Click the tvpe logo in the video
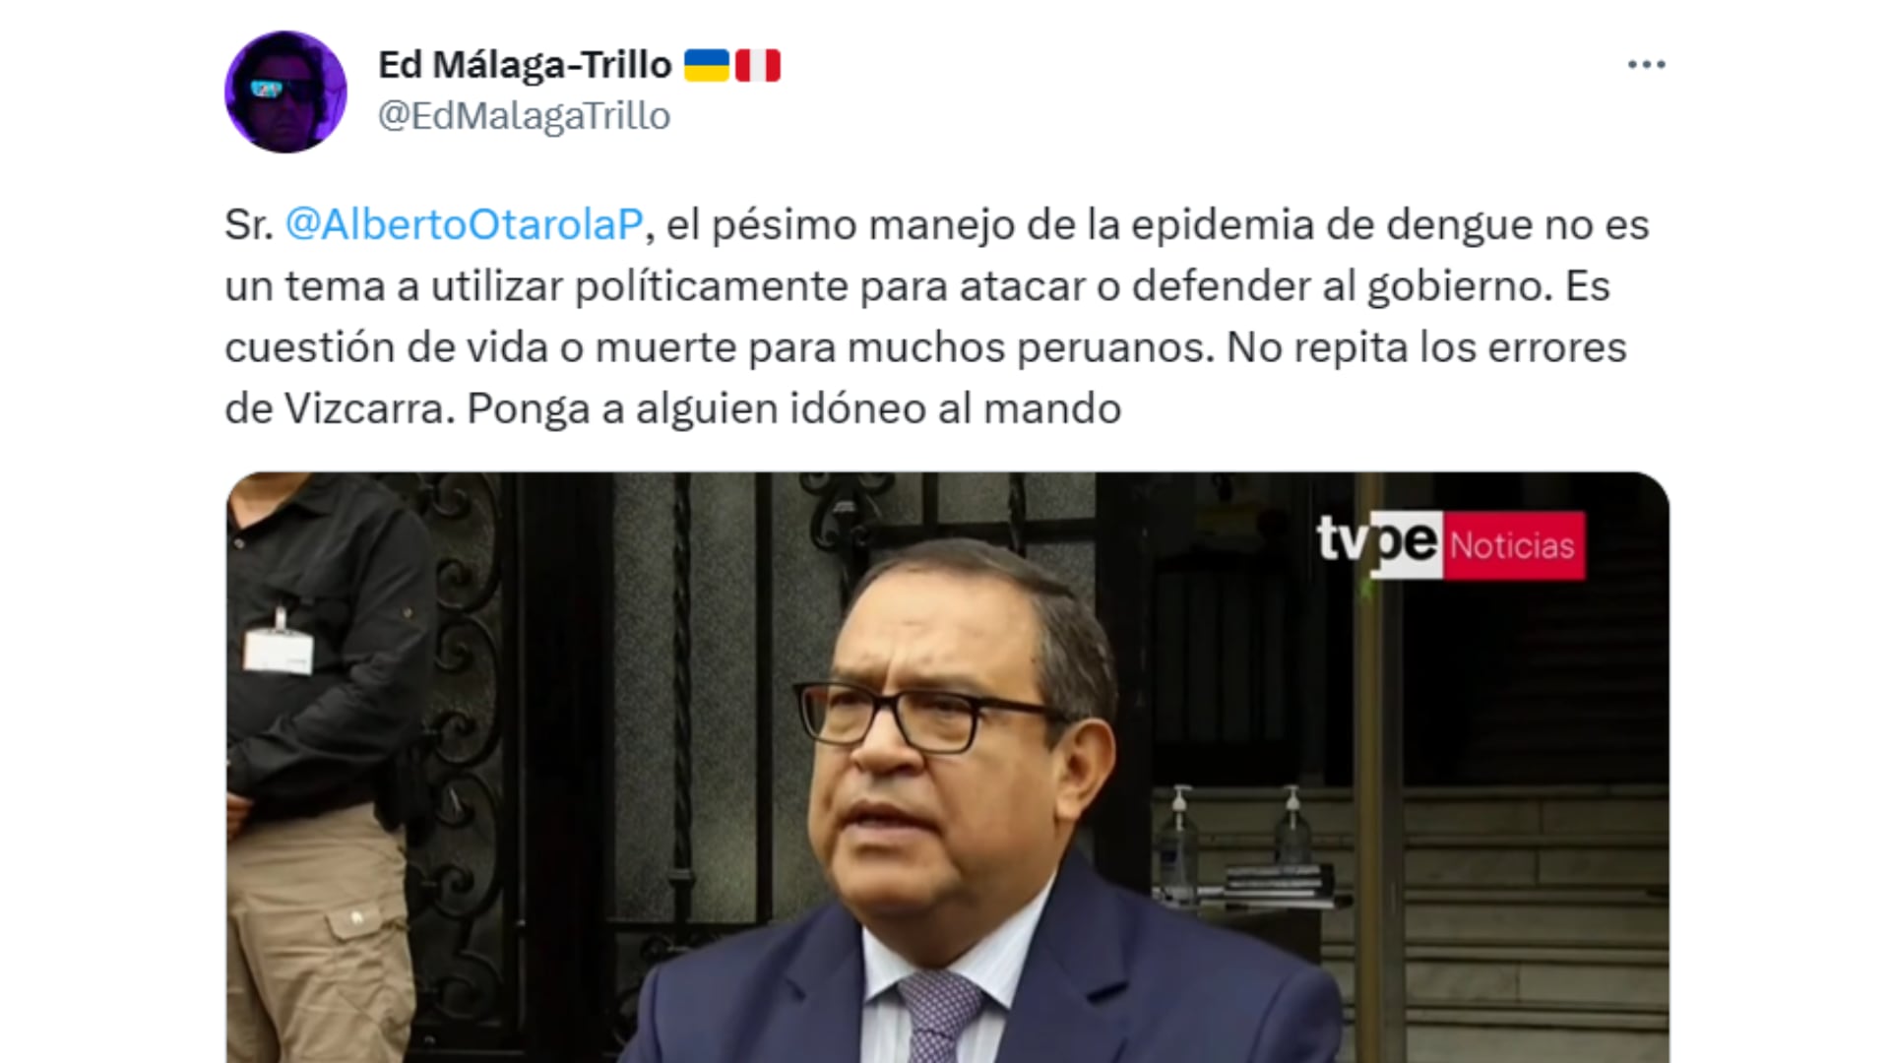Image resolution: width=1890 pixels, height=1063 pixels. tap(1377, 541)
